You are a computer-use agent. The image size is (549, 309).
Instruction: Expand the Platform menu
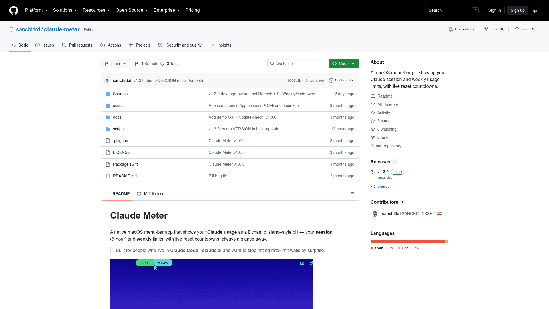coord(36,10)
